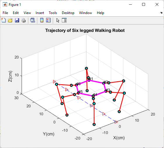Click the New Figure toolbar icon
This screenshot has width=164, height=148.
pyautogui.click(x=4, y=20)
